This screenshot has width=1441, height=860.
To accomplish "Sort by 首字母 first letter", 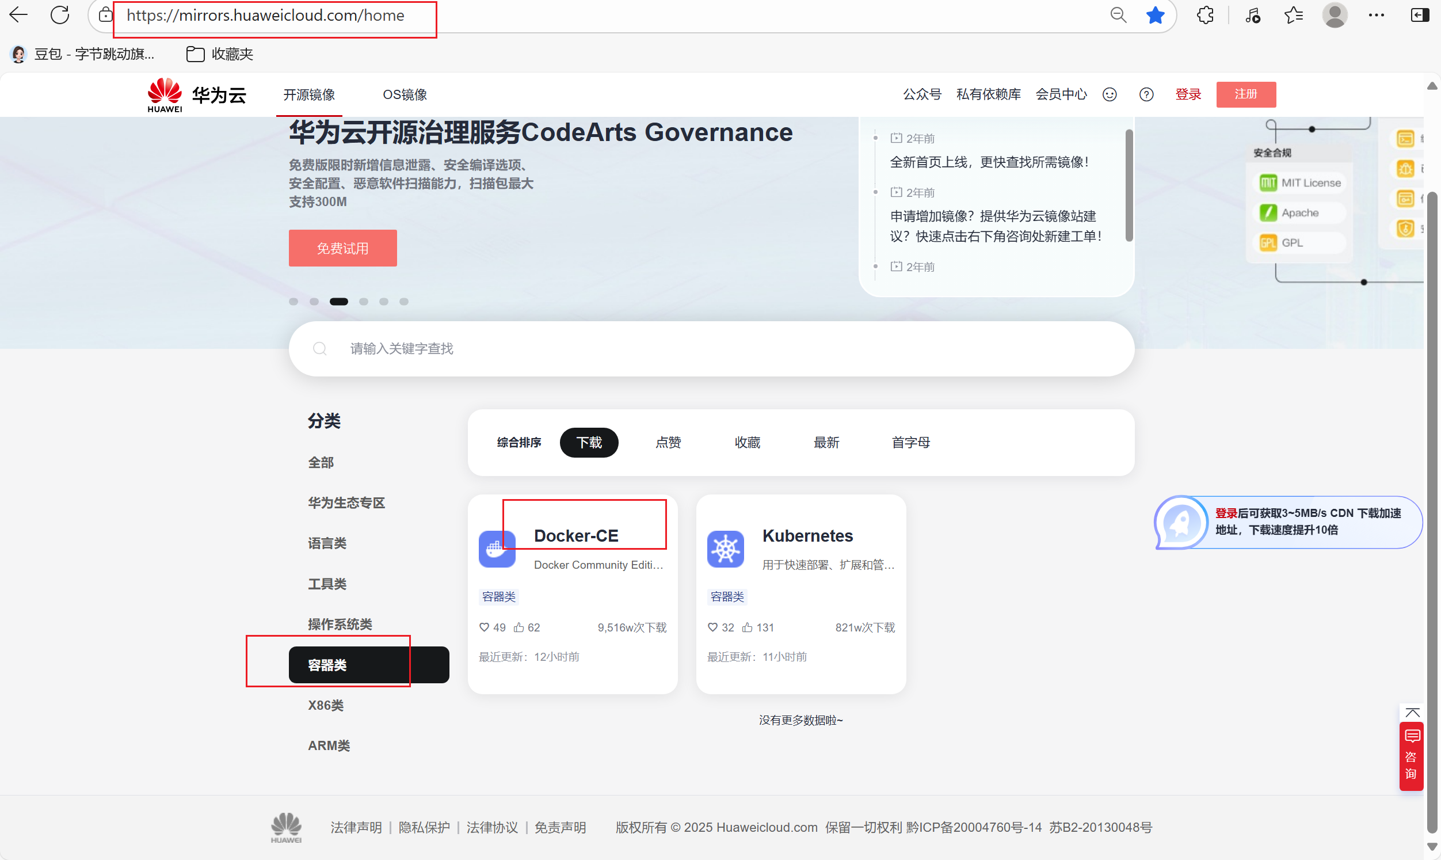I will click(910, 442).
